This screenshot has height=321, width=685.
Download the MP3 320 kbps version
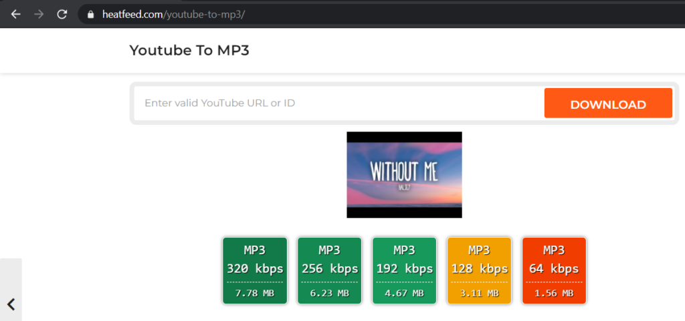coord(255,270)
